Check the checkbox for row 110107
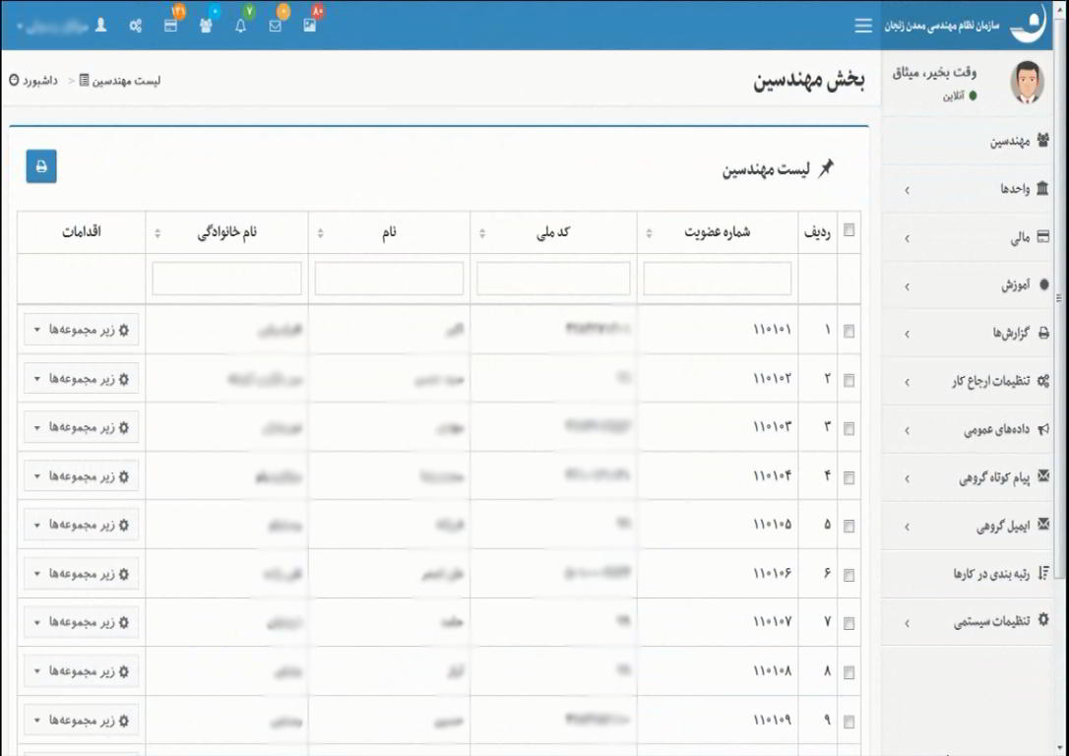Image resolution: width=1069 pixels, height=756 pixels. click(x=849, y=623)
